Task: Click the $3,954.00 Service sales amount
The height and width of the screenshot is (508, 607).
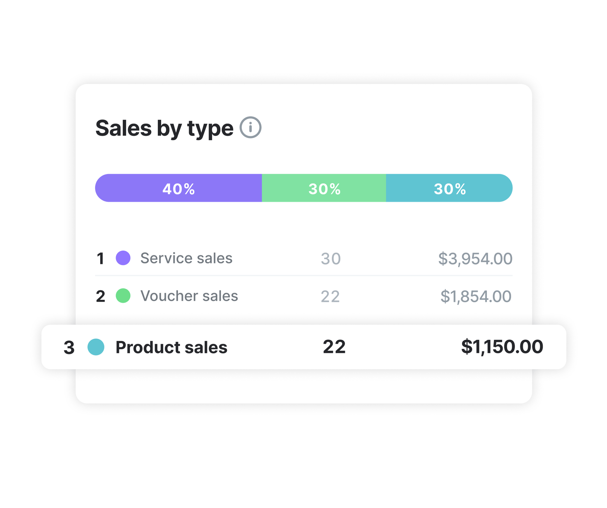Action: click(x=475, y=259)
